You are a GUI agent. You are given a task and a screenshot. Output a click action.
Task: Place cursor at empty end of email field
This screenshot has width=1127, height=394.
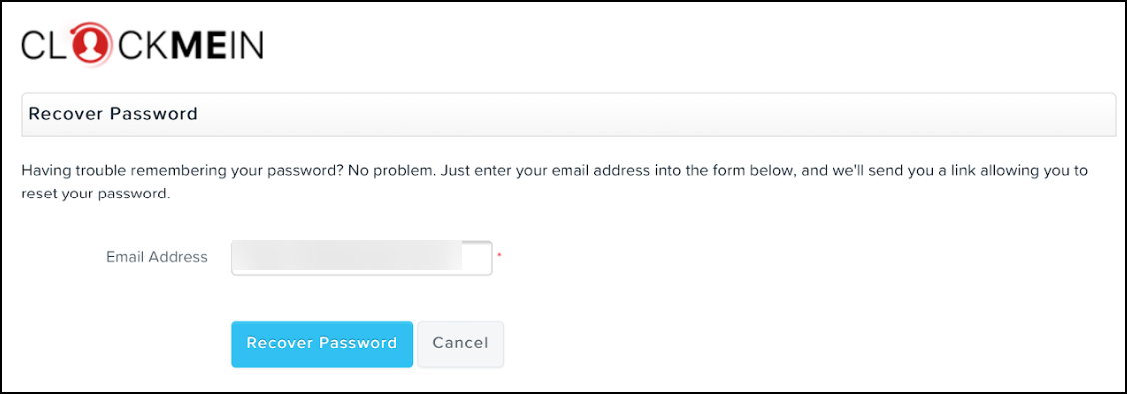point(477,258)
